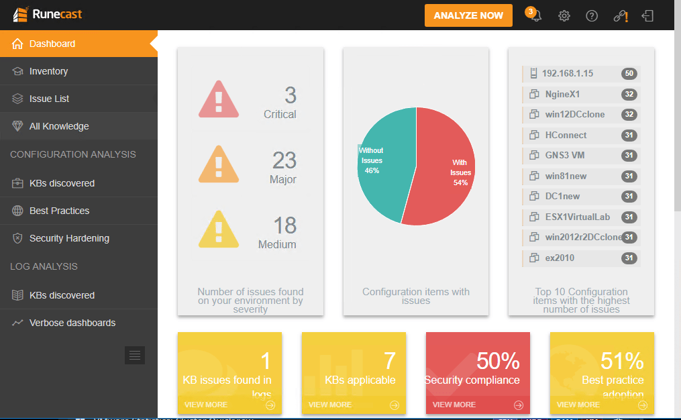Open All Knowledge in sidebar
Screen dimensions: 681x420
coord(78,126)
